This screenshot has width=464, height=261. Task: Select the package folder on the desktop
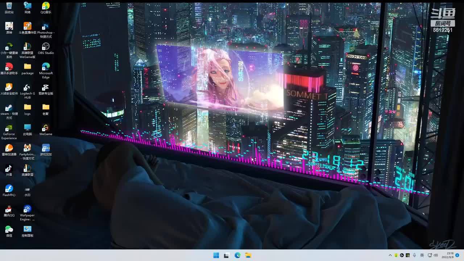27,69
